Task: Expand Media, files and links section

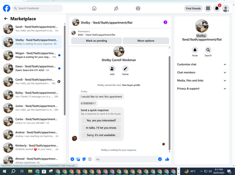Action: click(202, 81)
